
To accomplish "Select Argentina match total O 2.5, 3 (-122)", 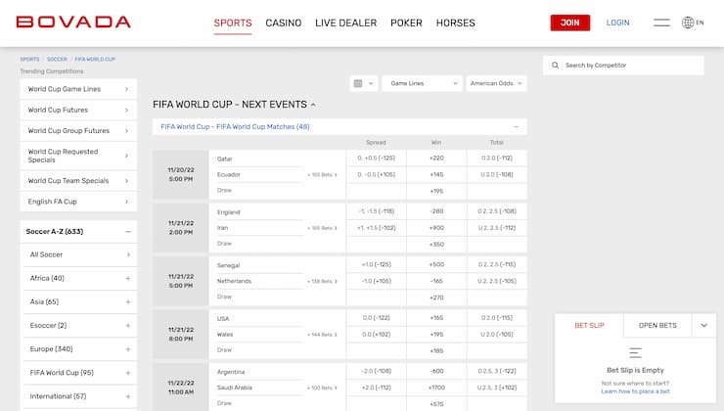I will [497, 371].
